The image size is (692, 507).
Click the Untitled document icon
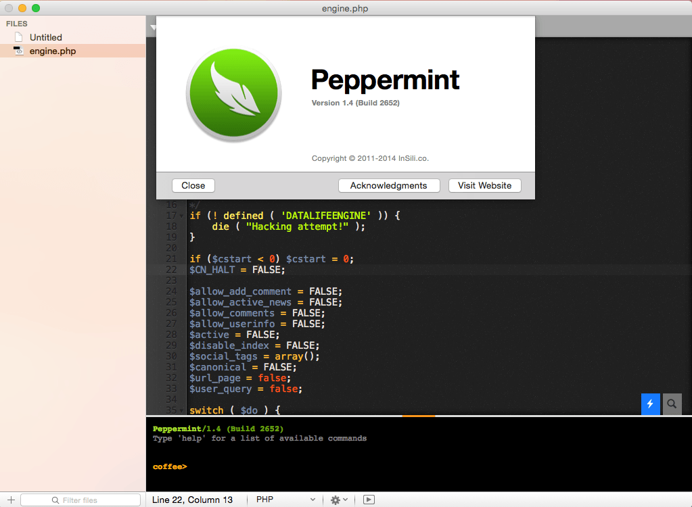coord(18,37)
